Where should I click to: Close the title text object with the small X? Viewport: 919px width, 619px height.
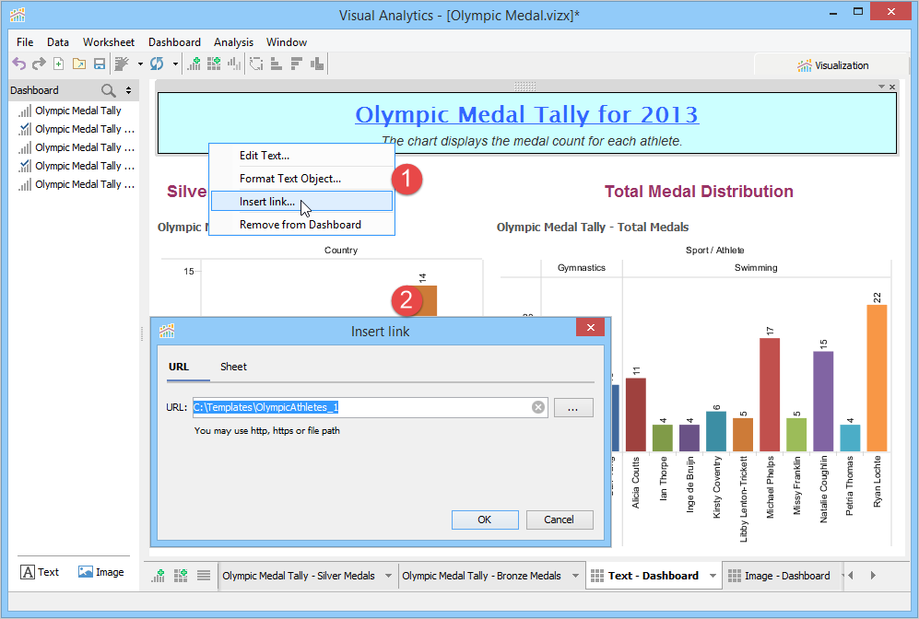pos(892,87)
